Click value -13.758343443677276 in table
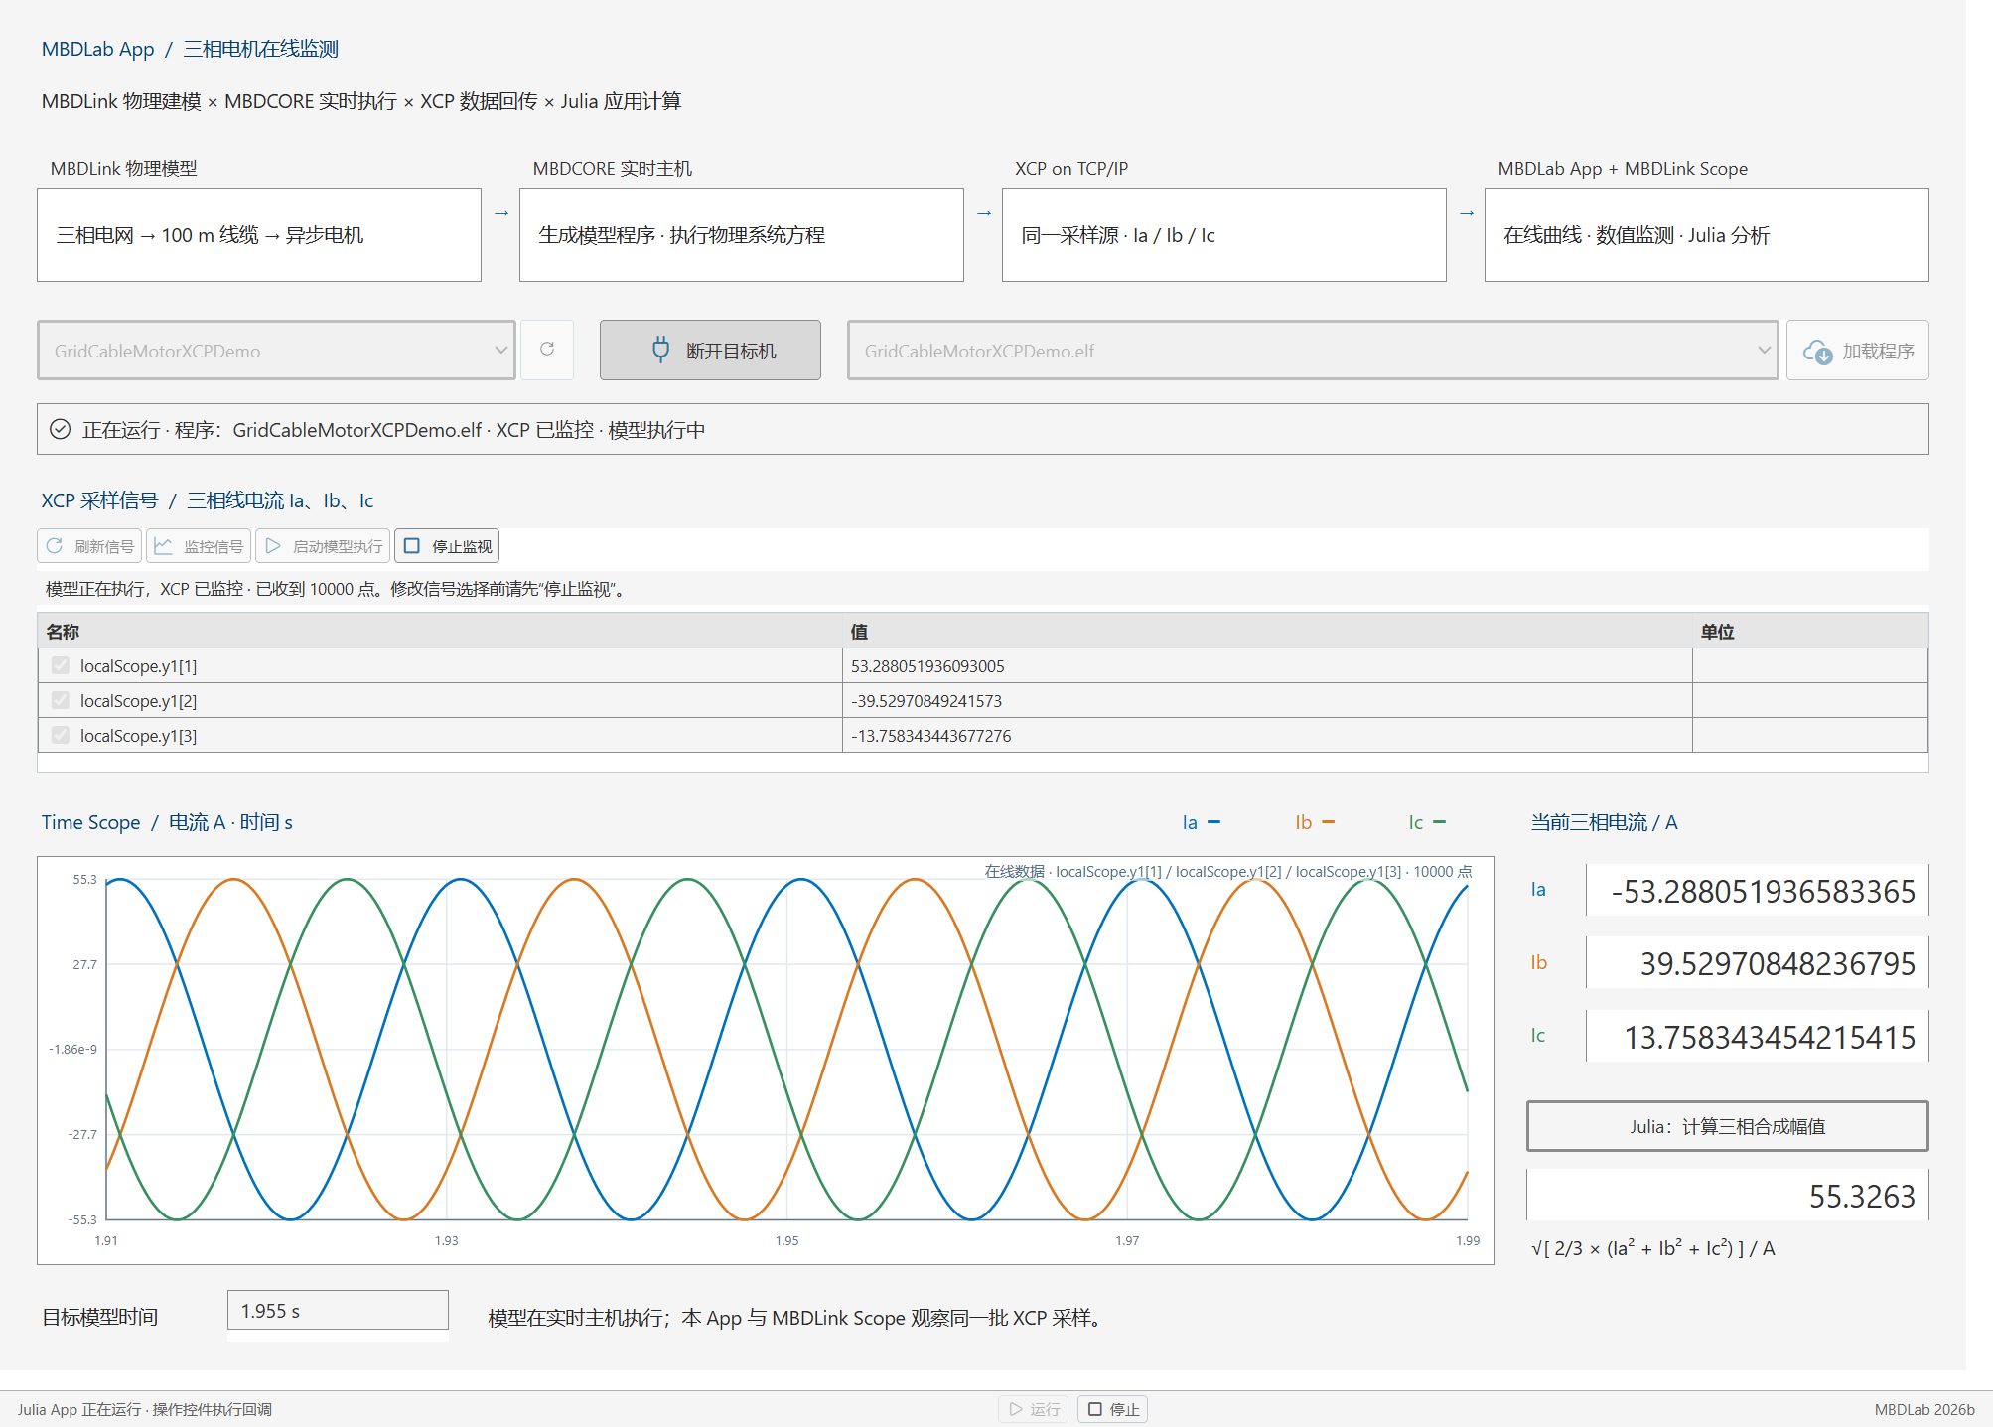 (930, 736)
